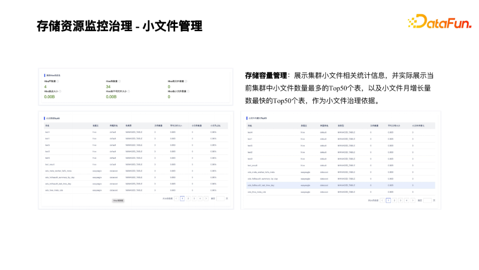479x270 pixels.
Task: Select page 3 in the right table pagination
Action: click(x=400, y=200)
